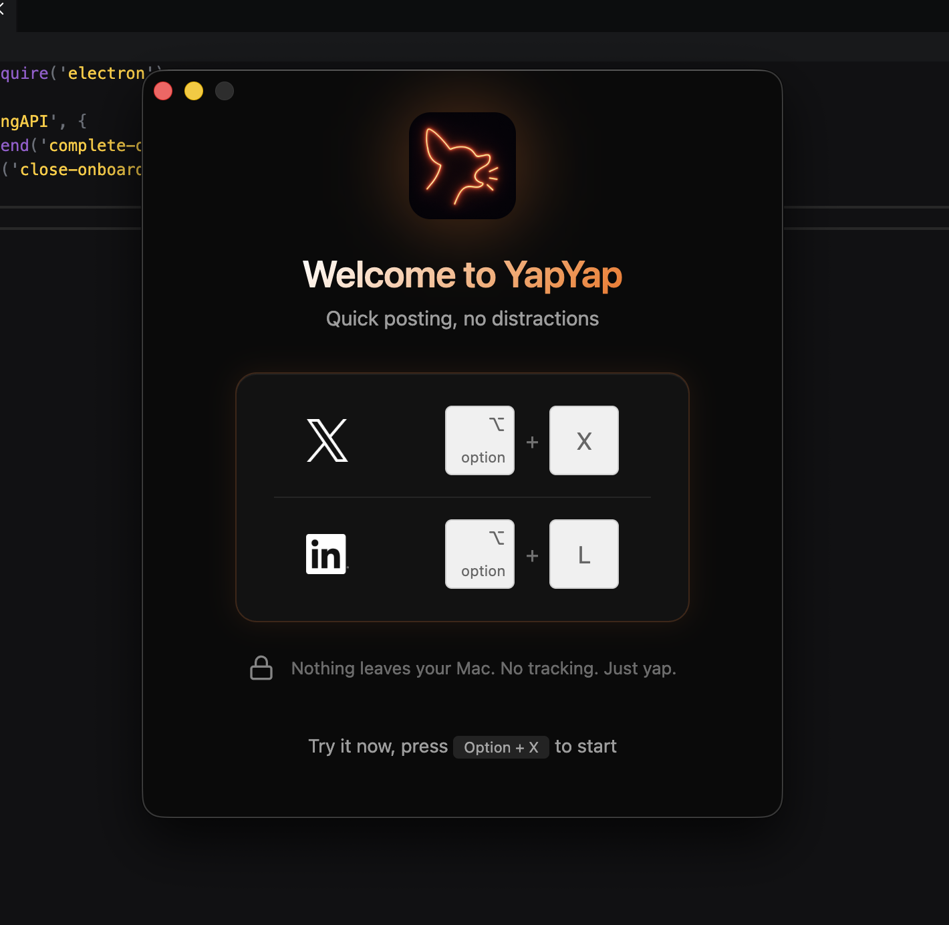This screenshot has height=925, width=949.
Task: Click the tagline Quick posting, no distractions
Action: click(462, 319)
